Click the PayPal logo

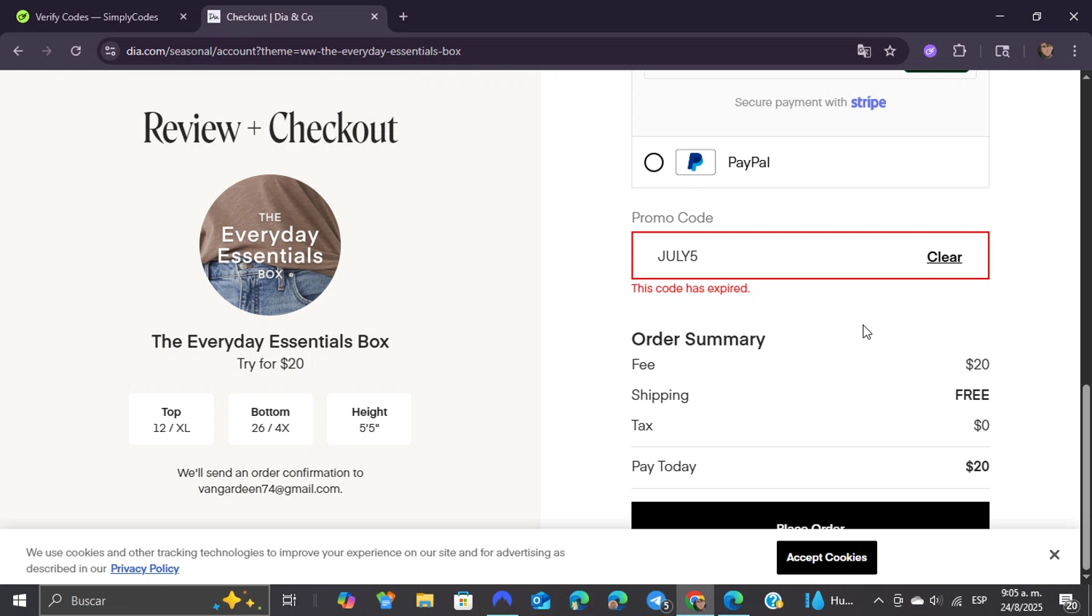tap(695, 162)
